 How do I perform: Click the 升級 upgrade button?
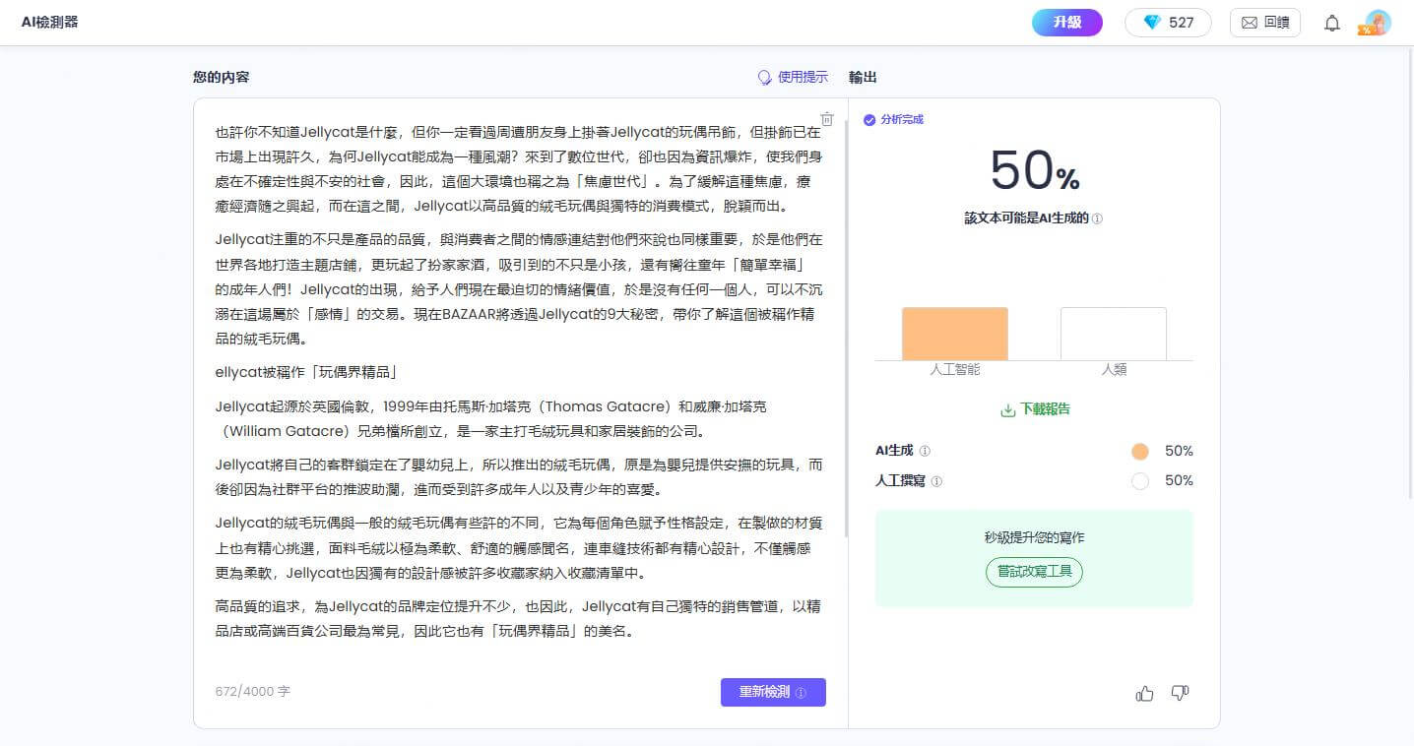1067,23
